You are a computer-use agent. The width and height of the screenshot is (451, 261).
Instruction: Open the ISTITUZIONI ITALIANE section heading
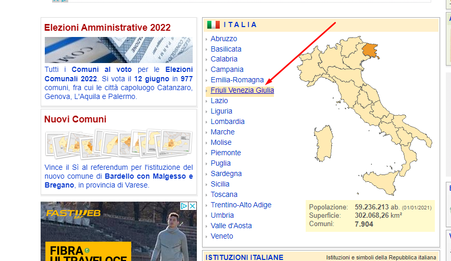(244, 257)
